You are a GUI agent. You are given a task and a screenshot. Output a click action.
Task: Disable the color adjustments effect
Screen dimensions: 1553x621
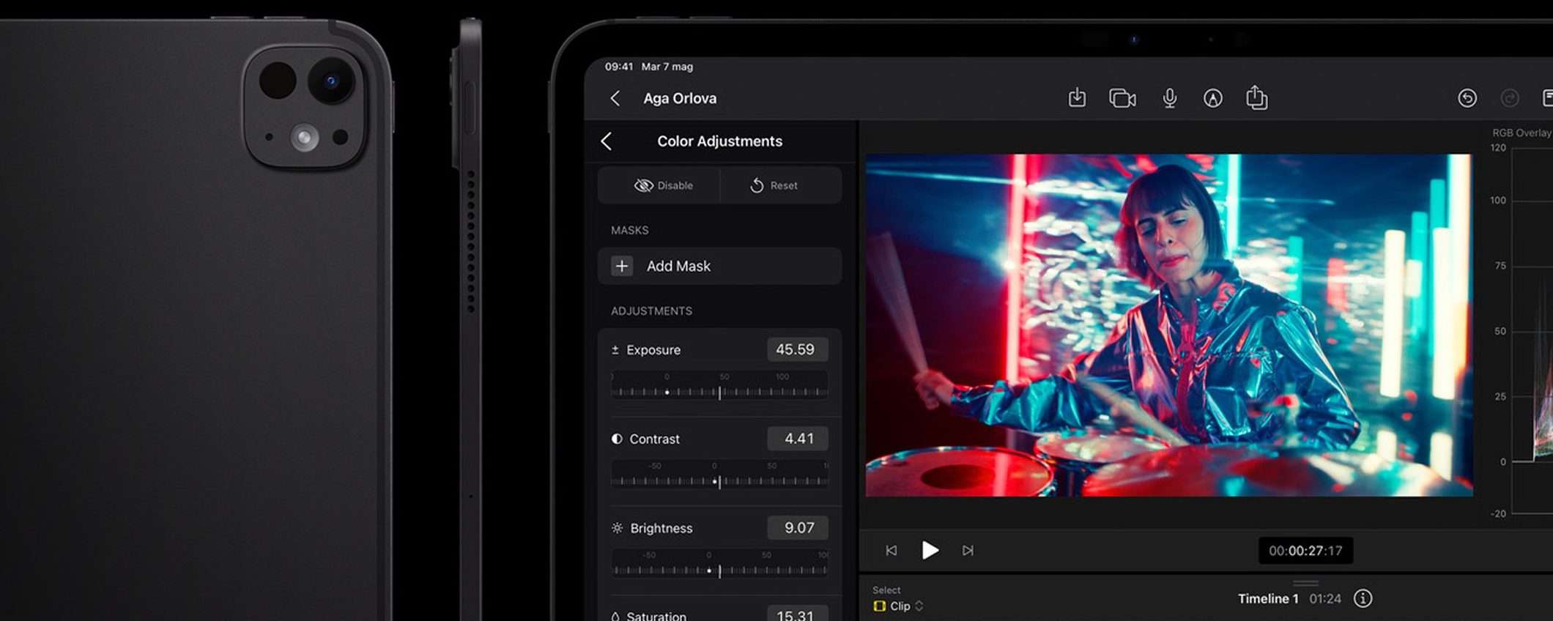[x=663, y=185]
